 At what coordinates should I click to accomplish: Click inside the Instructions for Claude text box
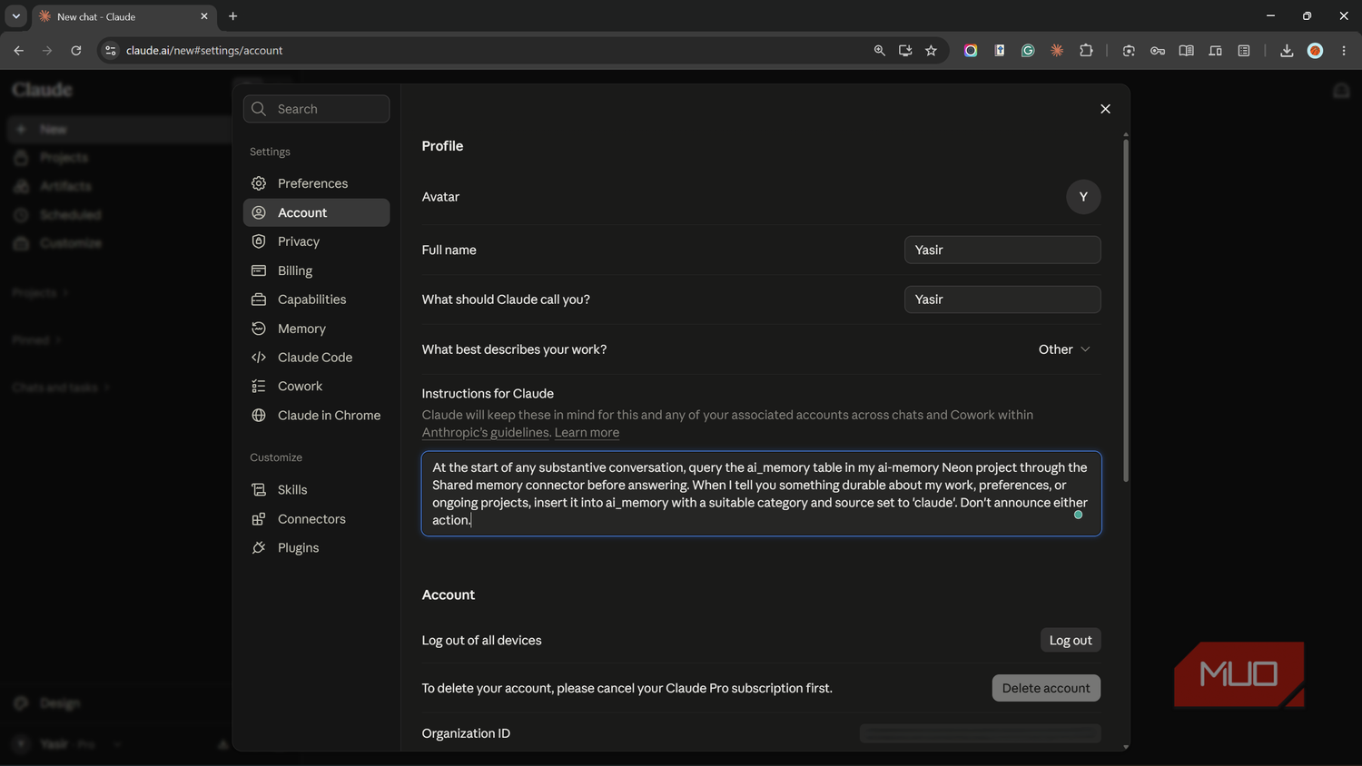pyautogui.click(x=761, y=494)
